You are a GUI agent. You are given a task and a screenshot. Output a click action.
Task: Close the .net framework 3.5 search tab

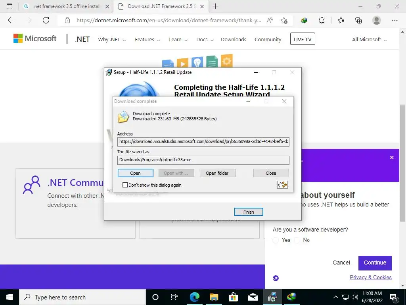coord(107,6)
